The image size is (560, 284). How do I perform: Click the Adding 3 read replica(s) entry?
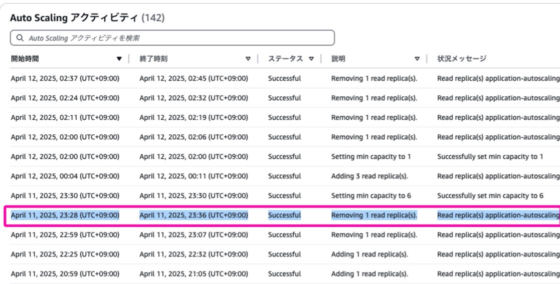[x=369, y=176]
